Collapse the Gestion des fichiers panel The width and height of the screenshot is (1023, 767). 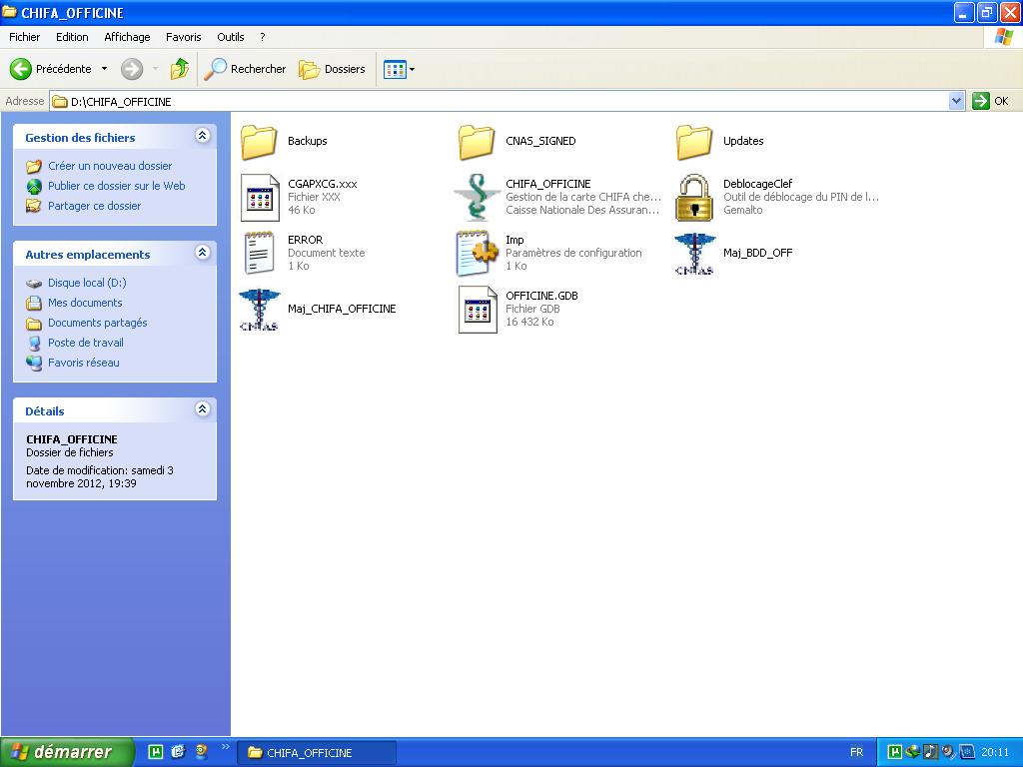pos(203,137)
